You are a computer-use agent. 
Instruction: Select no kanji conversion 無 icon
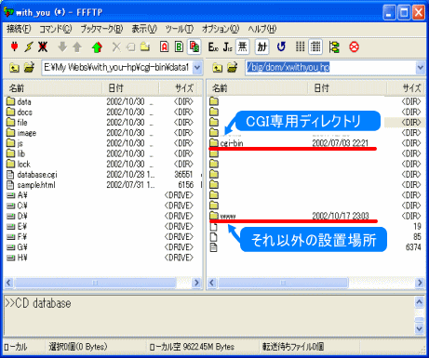coord(243,47)
